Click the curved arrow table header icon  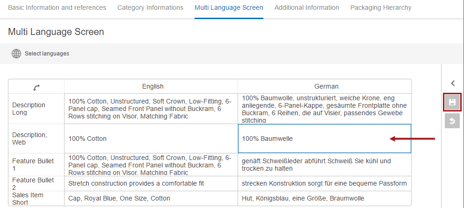(36, 87)
